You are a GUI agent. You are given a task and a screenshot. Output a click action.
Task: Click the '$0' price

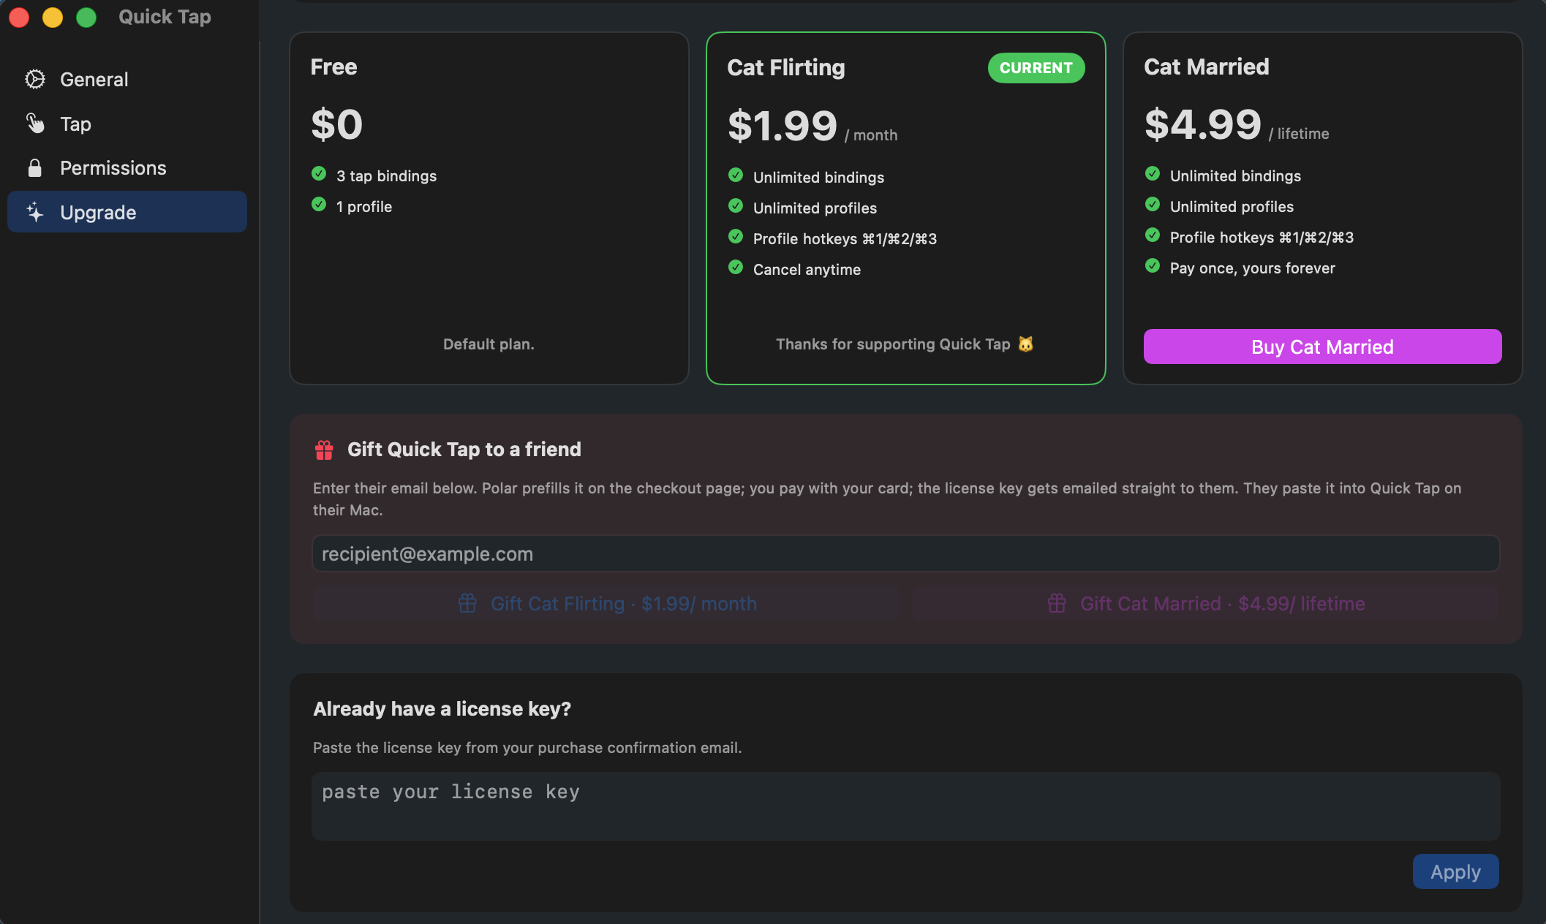(337, 124)
